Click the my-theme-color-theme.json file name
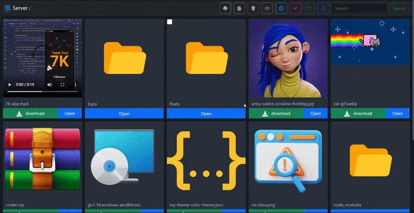414x213 pixels. click(x=197, y=205)
